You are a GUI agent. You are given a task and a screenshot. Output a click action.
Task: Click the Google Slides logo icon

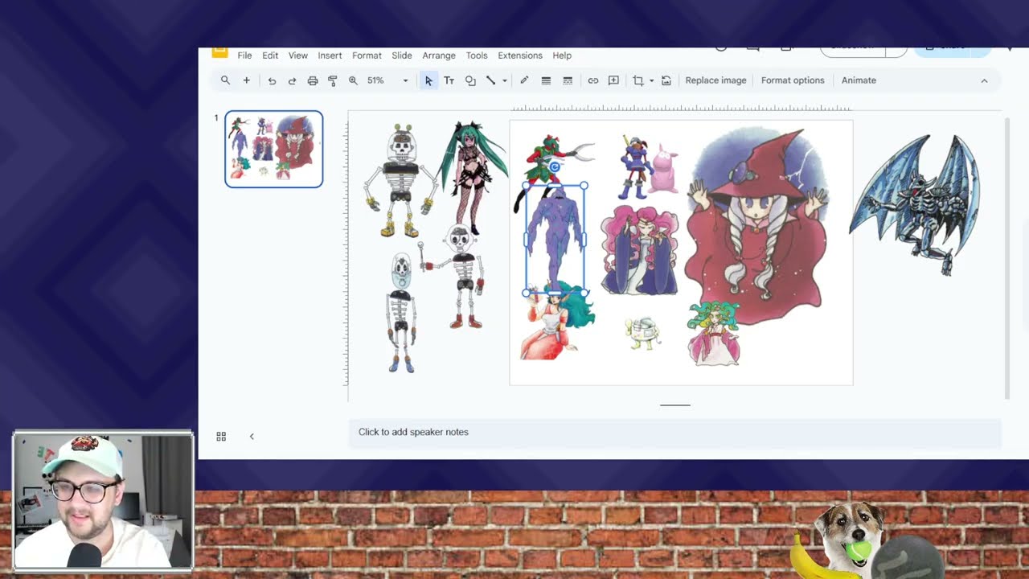219,52
